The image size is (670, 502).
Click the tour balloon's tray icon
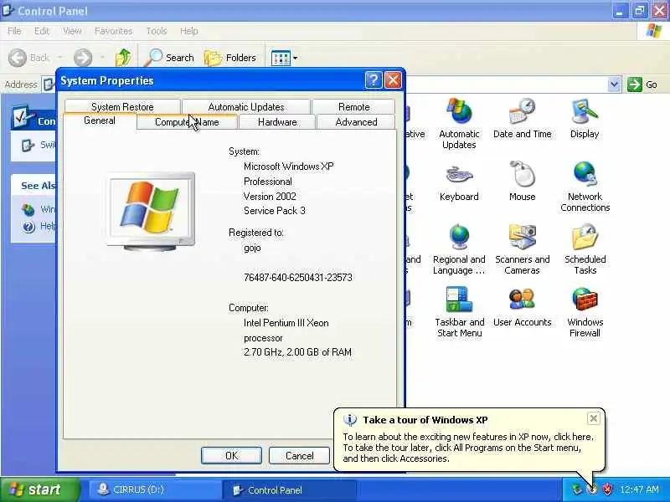click(x=592, y=489)
